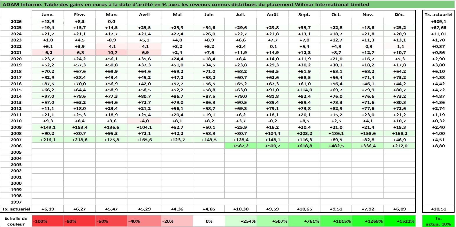Select the Mars column header
The image size is (456, 227).
click(x=111, y=14)
